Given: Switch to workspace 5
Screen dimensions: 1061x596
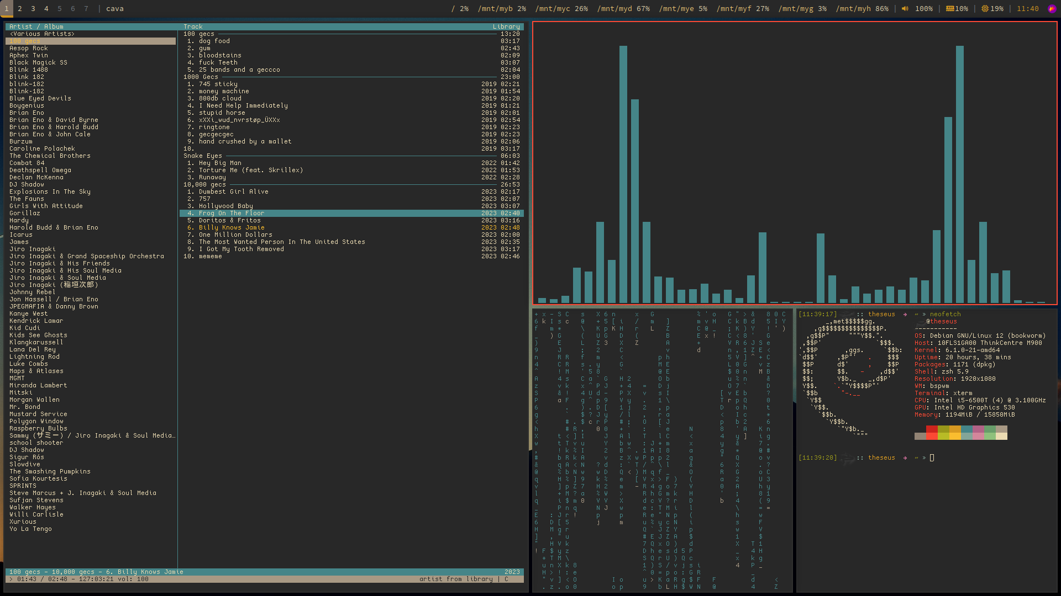Looking at the screenshot, I should click(60, 9).
